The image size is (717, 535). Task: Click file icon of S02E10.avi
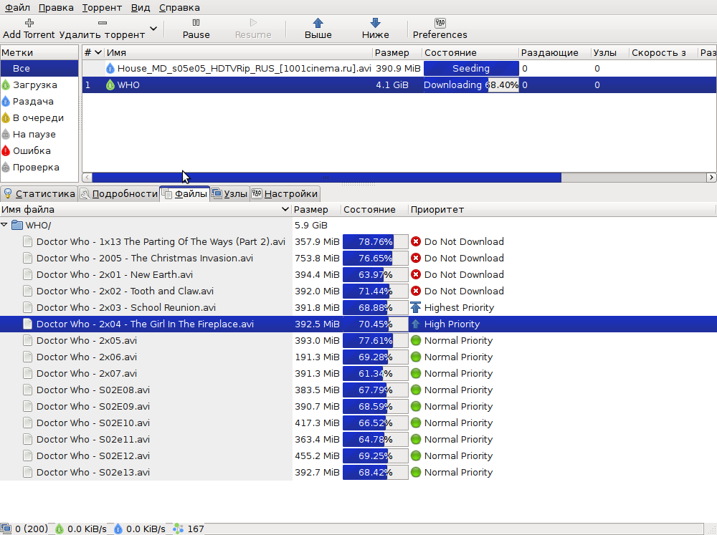click(27, 423)
